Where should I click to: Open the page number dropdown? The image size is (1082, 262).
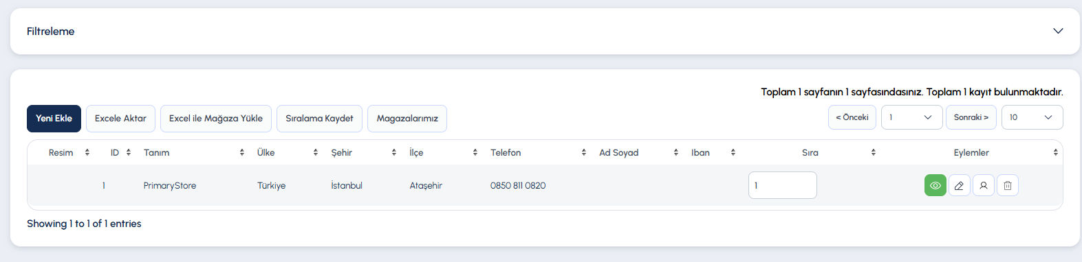pyautogui.click(x=911, y=117)
